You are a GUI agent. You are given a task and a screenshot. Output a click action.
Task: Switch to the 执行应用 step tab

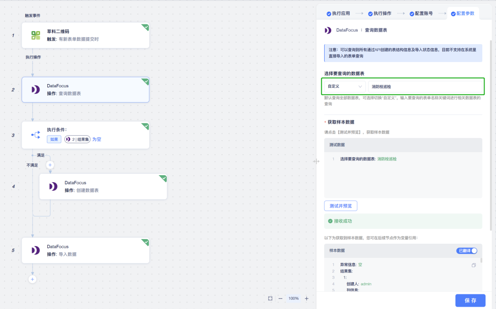tap(338, 14)
